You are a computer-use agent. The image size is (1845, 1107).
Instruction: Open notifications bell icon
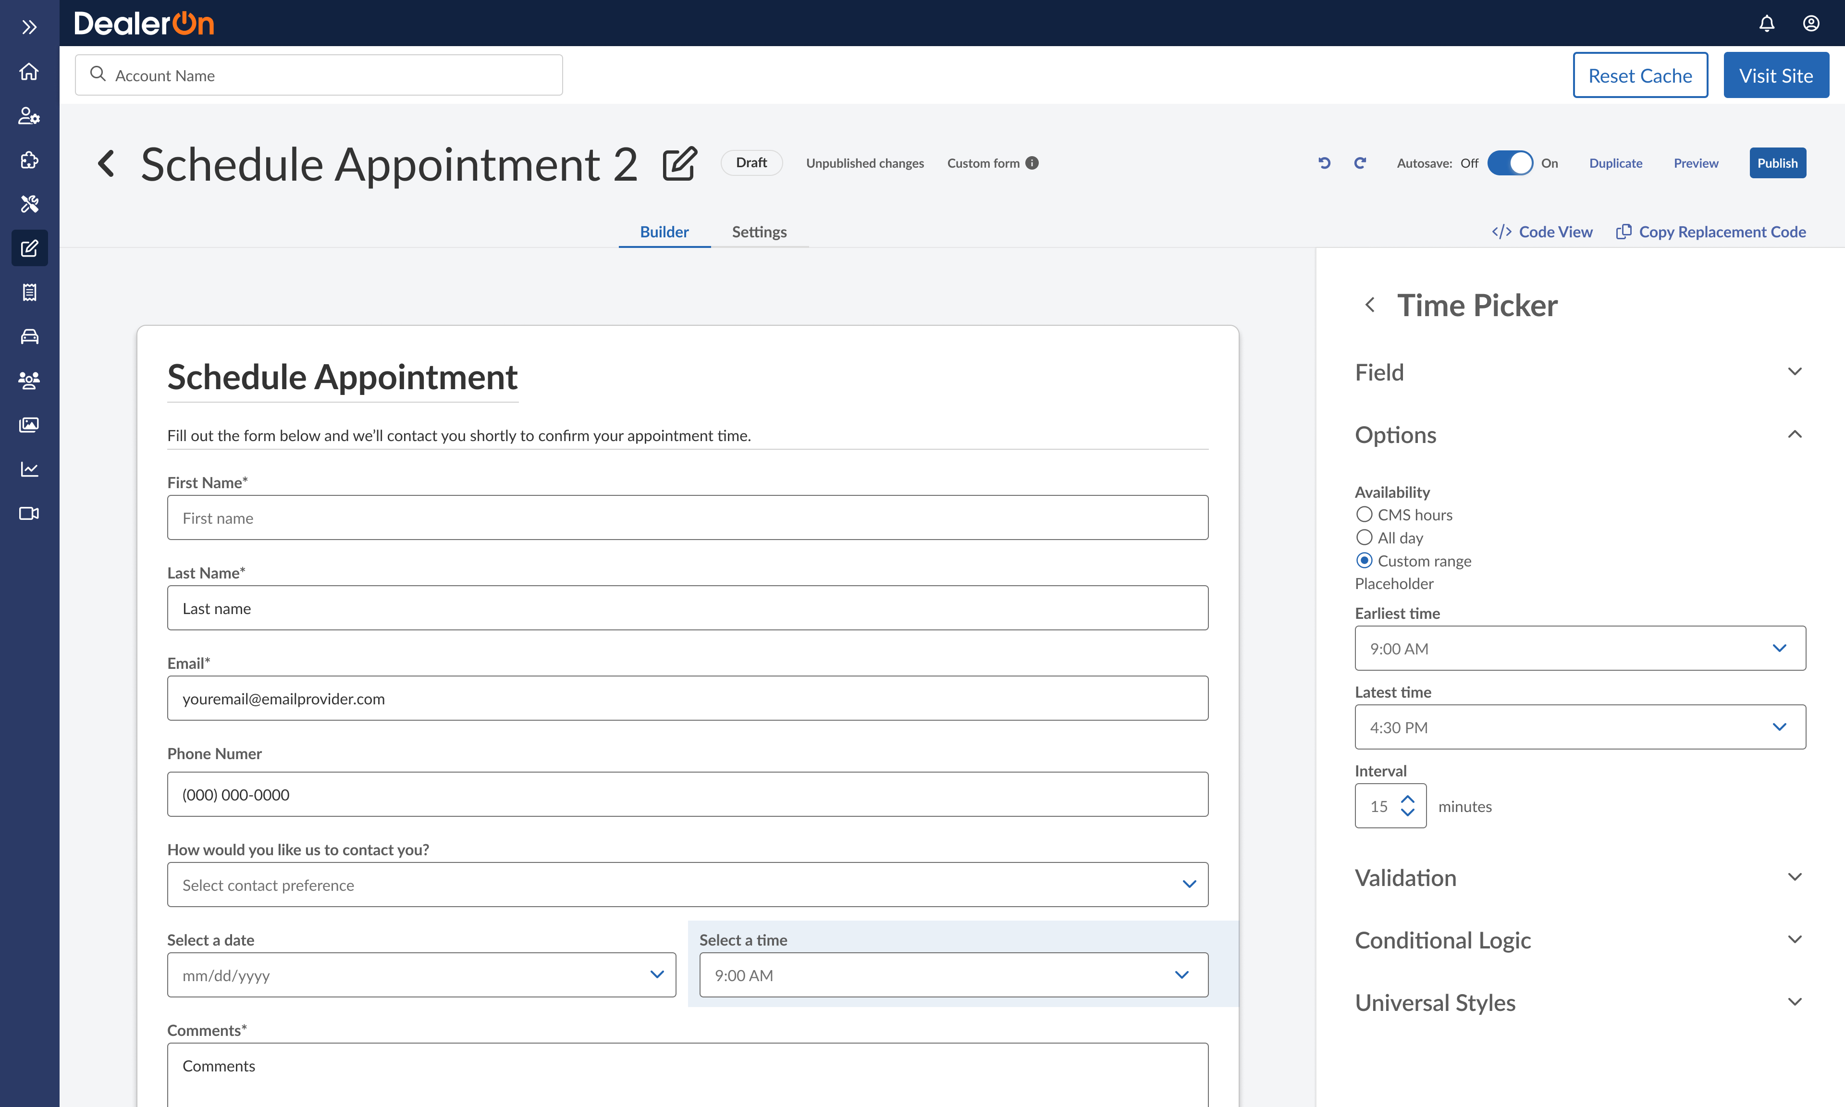pos(1767,23)
